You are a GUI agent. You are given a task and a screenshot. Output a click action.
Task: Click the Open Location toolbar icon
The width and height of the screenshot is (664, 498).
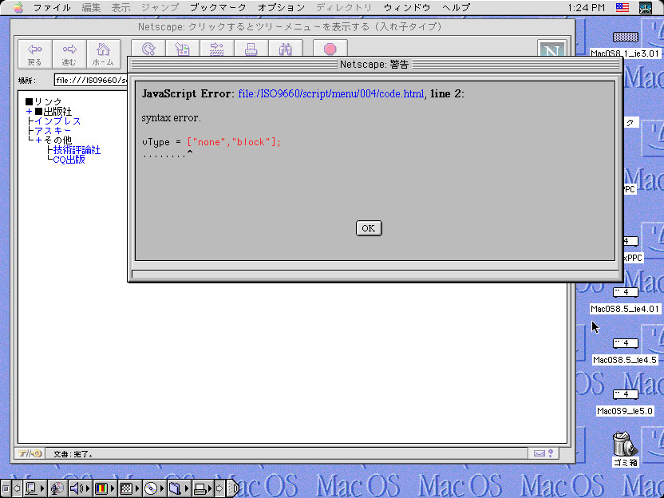(x=217, y=49)
